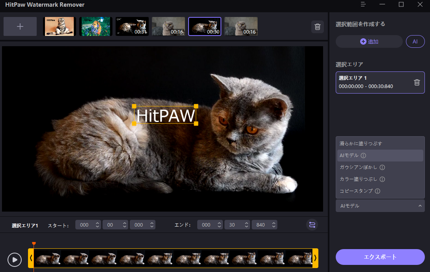The width and height of the screenshot is (430, 272).
Task: Click the bottom-left handle of watermark selection
Action: click(134, 124)
